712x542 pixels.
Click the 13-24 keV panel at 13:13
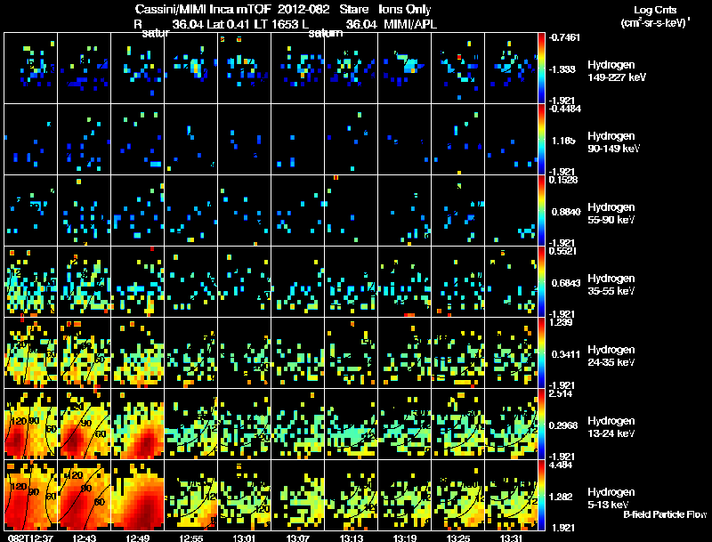coord(351,424)
